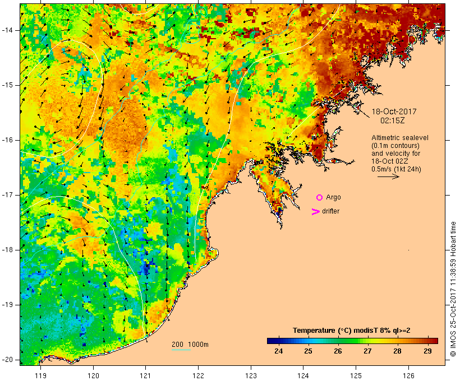Click the colorbar value 24

pos(278,351)
